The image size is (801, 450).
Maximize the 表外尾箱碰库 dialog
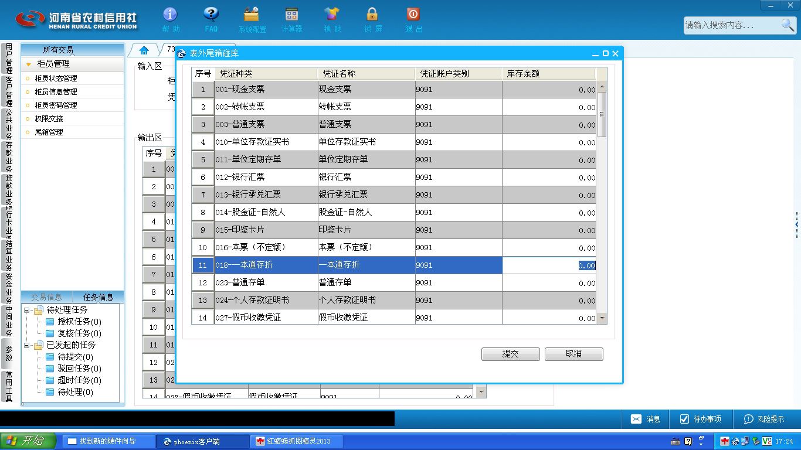pos(606,53)
